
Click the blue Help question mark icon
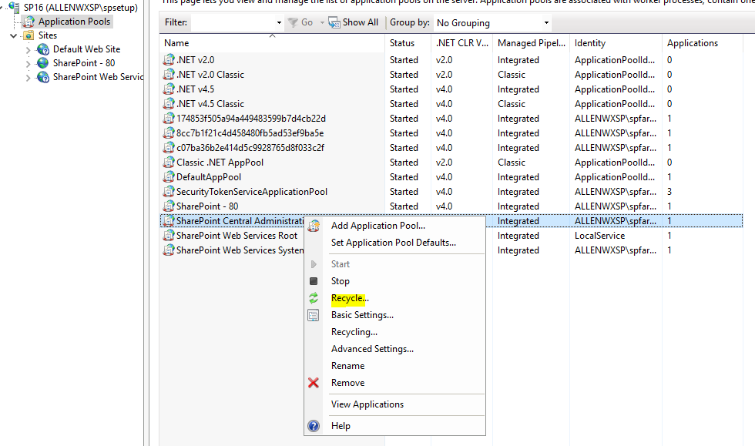(x=314, y=426)
